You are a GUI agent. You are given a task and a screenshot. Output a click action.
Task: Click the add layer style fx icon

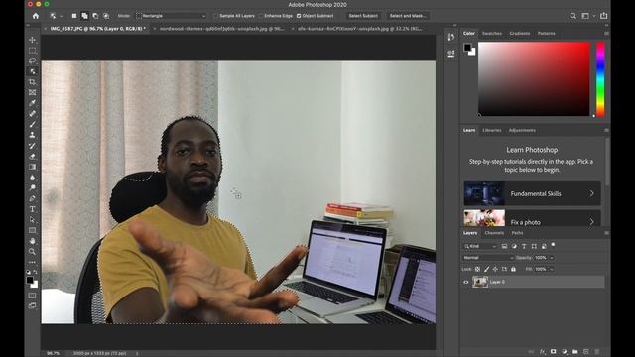pos(543,352)
